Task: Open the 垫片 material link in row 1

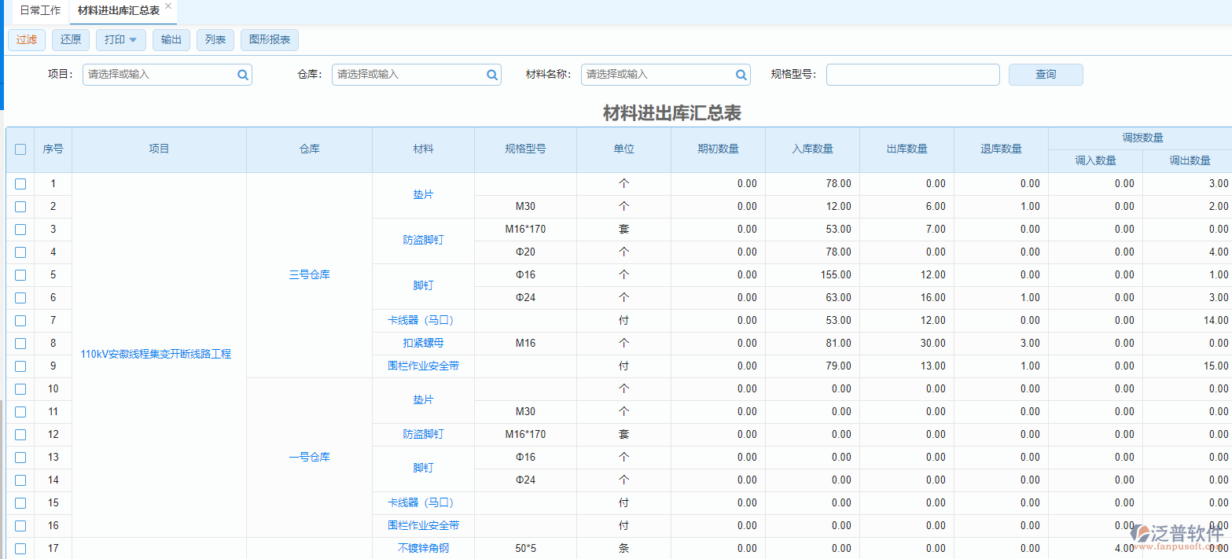Action: tap(421, 194)
